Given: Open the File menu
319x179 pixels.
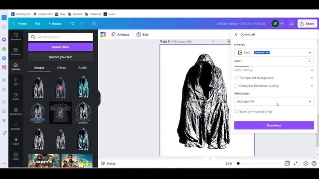Looking at the screenshot, I should pos(37,23).
